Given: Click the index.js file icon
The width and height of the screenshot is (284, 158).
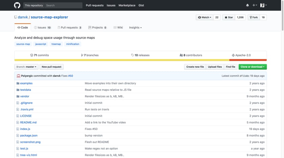Looking at the screenshot, I should click(x=18, y=129).
